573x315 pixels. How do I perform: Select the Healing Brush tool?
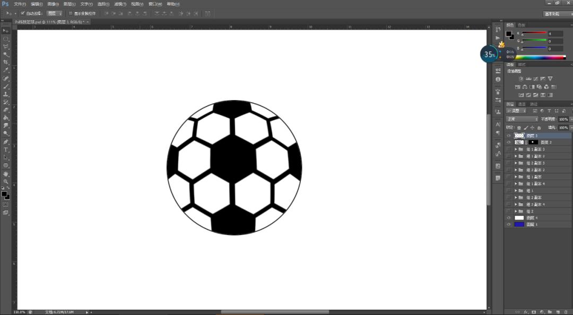(5, 78)
